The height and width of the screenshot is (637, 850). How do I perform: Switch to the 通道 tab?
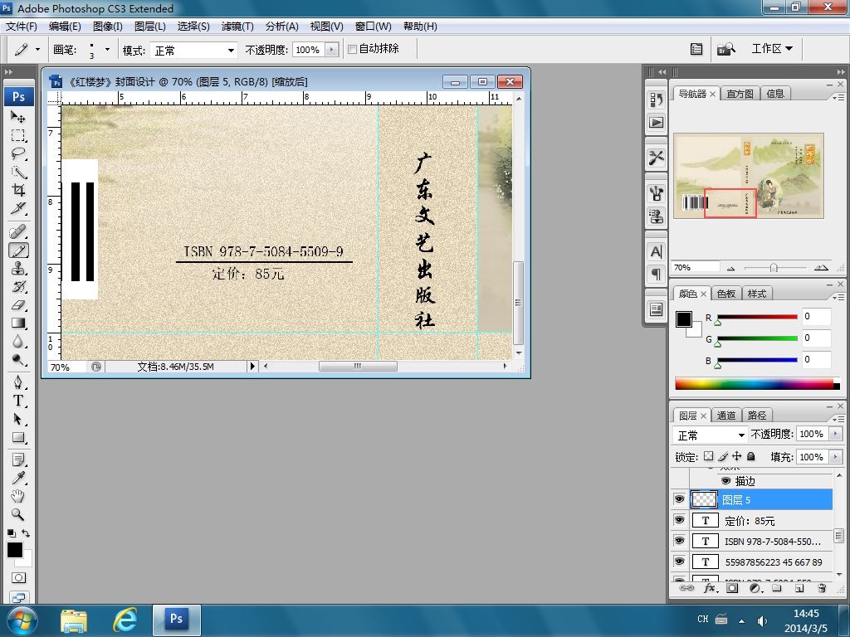725,416
